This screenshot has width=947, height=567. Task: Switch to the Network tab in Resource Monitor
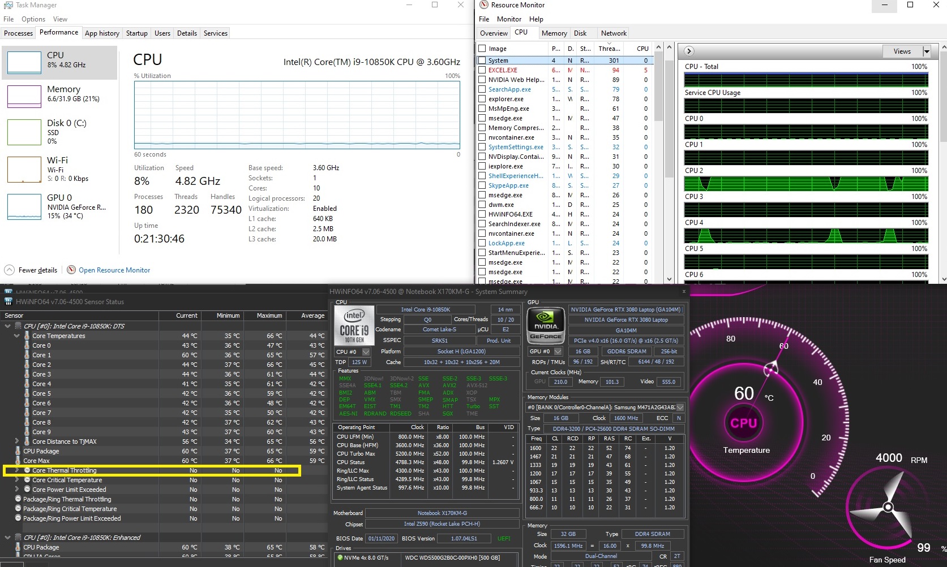tap(614, 33)
